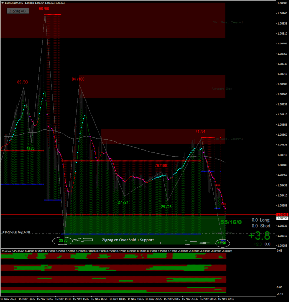Screen dimensions: 289x302
Task: Click 16 Nov 02:15 on the time axis
Action: pos(226,299)
